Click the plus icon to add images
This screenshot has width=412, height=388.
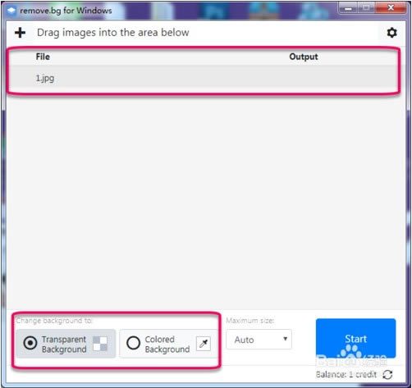pyautogui.click(x=20, y=33)
